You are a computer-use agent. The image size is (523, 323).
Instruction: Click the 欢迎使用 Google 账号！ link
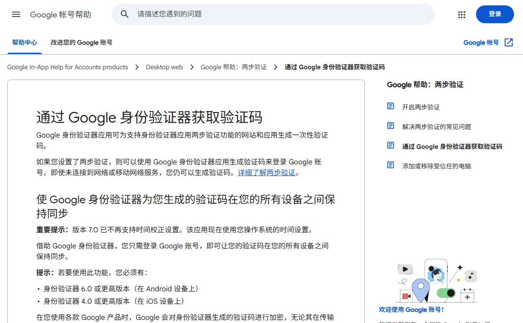[x=411, y=309]
